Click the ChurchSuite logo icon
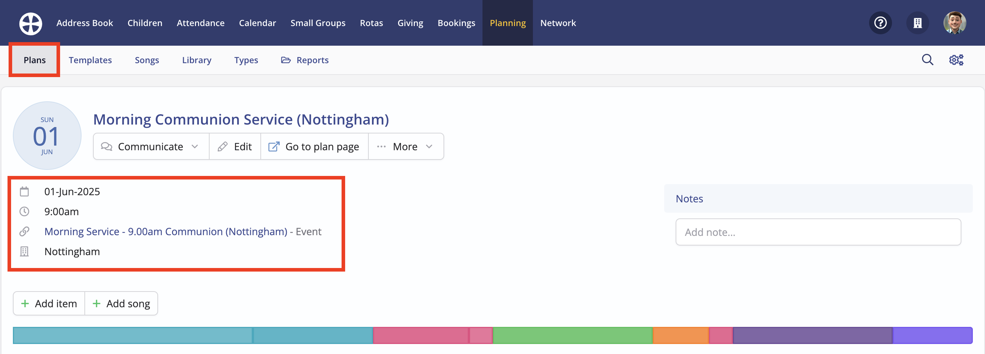The width and height of the screenshot is (985, 354). click(x=31, y=23)
